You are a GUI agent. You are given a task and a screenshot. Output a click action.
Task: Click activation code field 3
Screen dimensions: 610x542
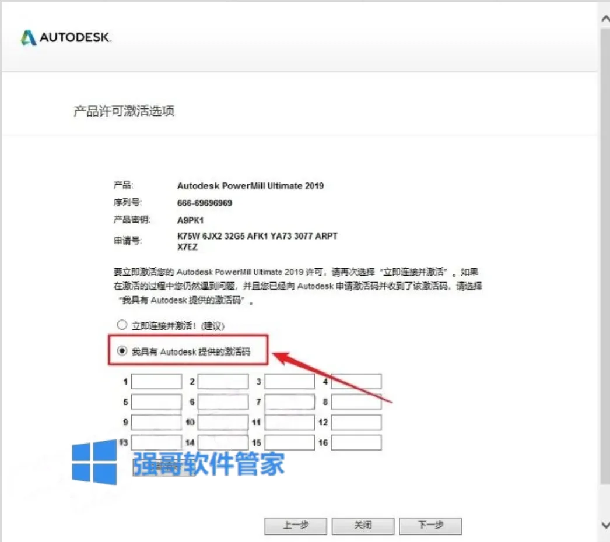point(290,381)
